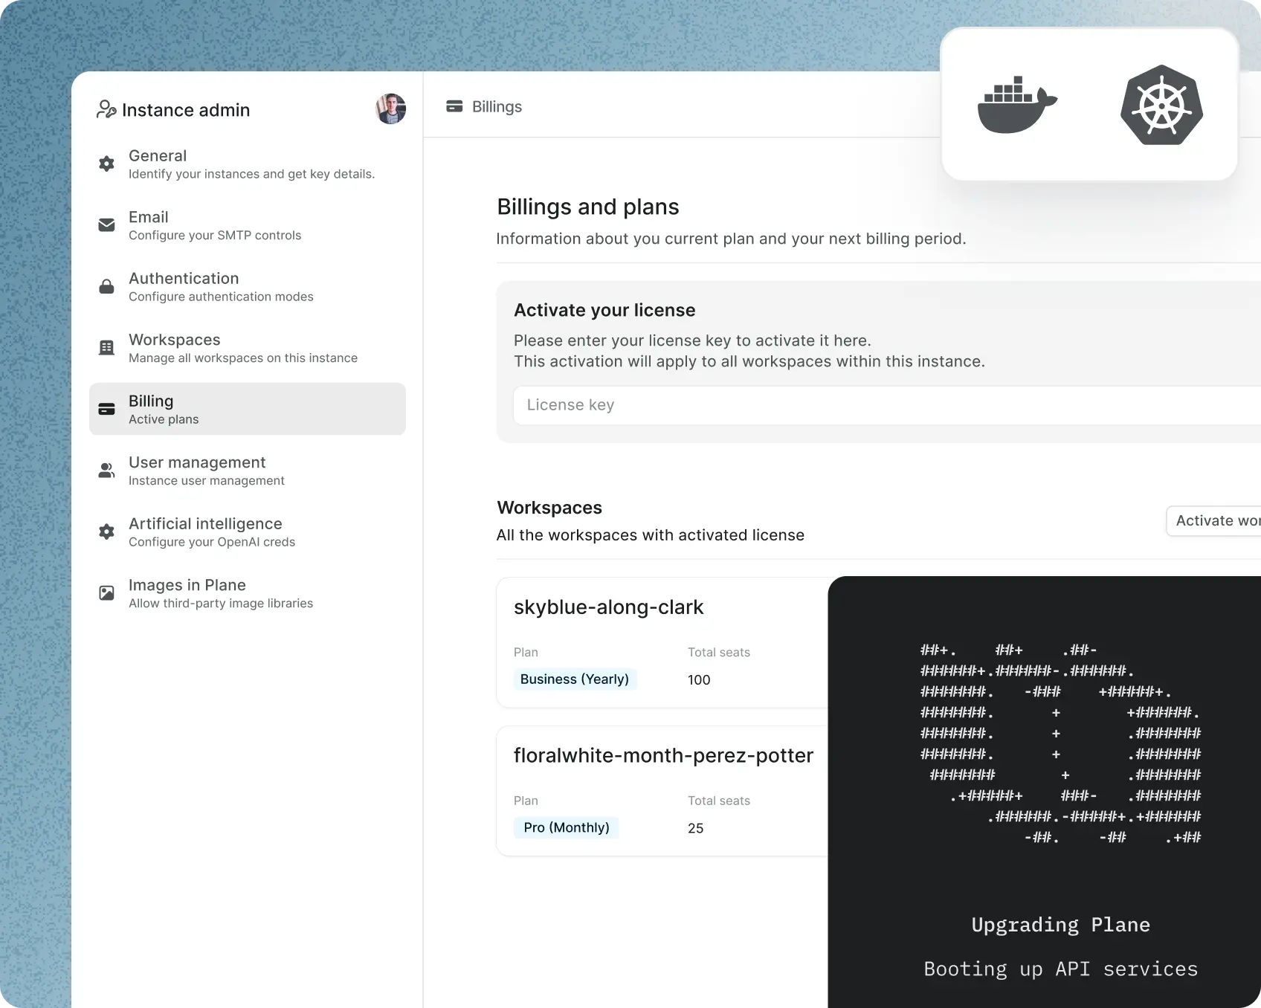Click the Email envelope icon
This screenshot has height=1008, width=1261.
pos(107,225)
